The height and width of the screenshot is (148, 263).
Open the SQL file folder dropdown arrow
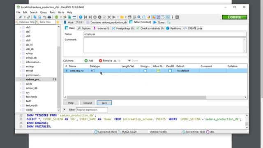tap(126, 17)
